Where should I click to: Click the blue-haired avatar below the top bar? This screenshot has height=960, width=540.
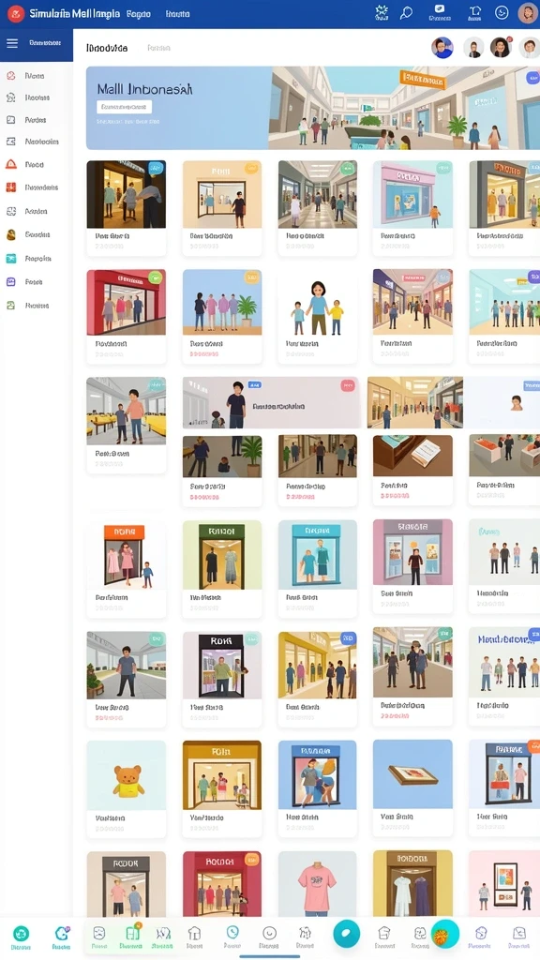[x=442, y=47]
